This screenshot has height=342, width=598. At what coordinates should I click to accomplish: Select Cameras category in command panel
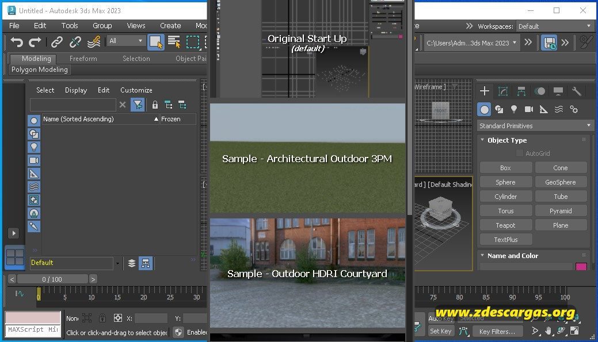[529, 110]
